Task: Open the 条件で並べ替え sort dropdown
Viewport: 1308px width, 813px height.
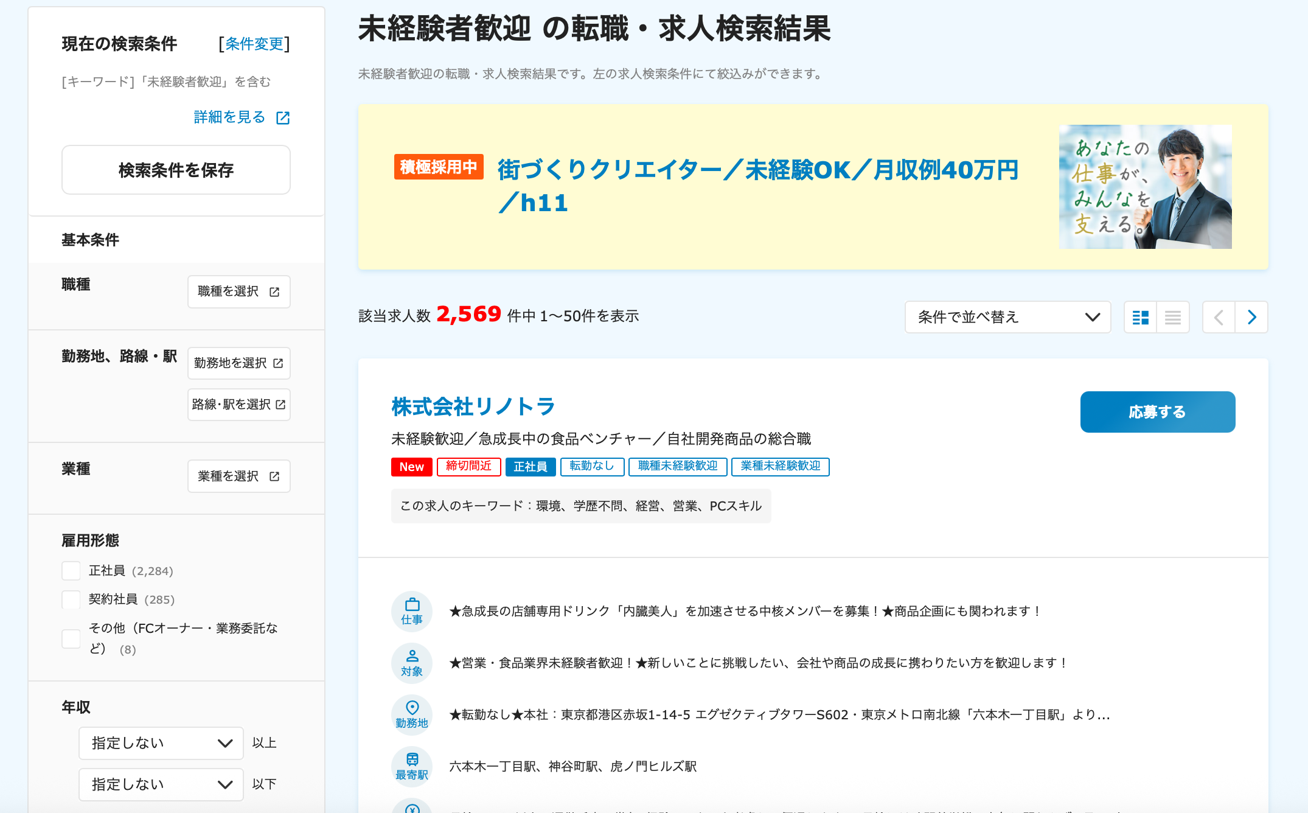Action: pos(1007,317)
